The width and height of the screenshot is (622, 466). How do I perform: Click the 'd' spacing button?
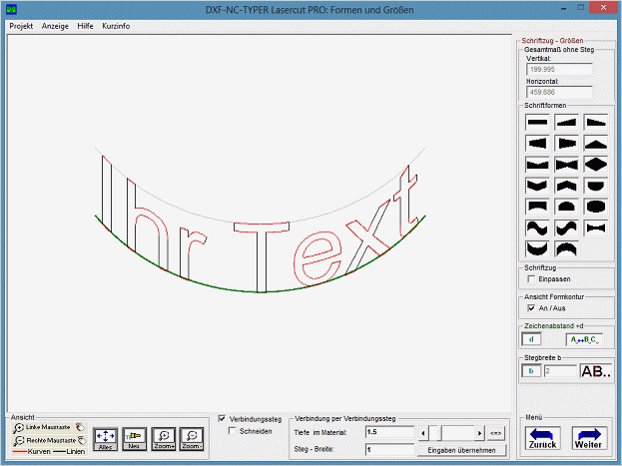pyautogui.click(x=531, y=339)
